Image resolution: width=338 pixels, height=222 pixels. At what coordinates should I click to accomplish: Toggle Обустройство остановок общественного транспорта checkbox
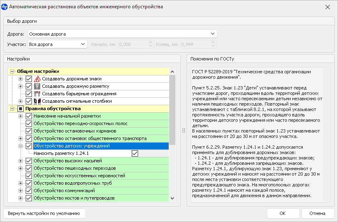pyautogui.click(x=29, y=138)
